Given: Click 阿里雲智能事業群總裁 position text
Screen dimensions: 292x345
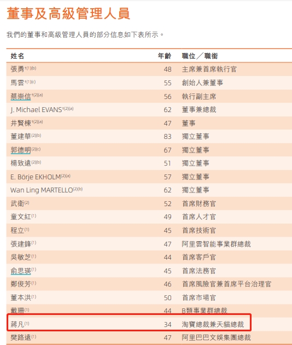Looking at the screenshot, I should (x=216, y=244).
